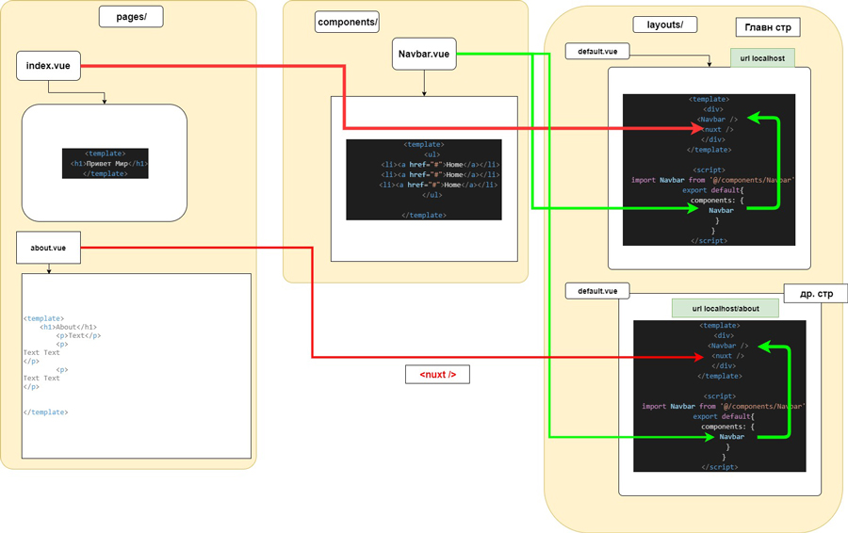Select the green url localhost tag
Screen dimensions: 848x533
click(762, 58)
